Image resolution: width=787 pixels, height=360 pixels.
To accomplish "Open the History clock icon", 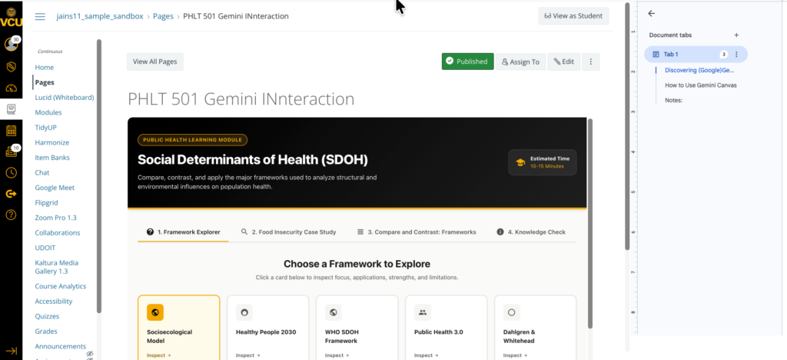I will coord(11,173).
